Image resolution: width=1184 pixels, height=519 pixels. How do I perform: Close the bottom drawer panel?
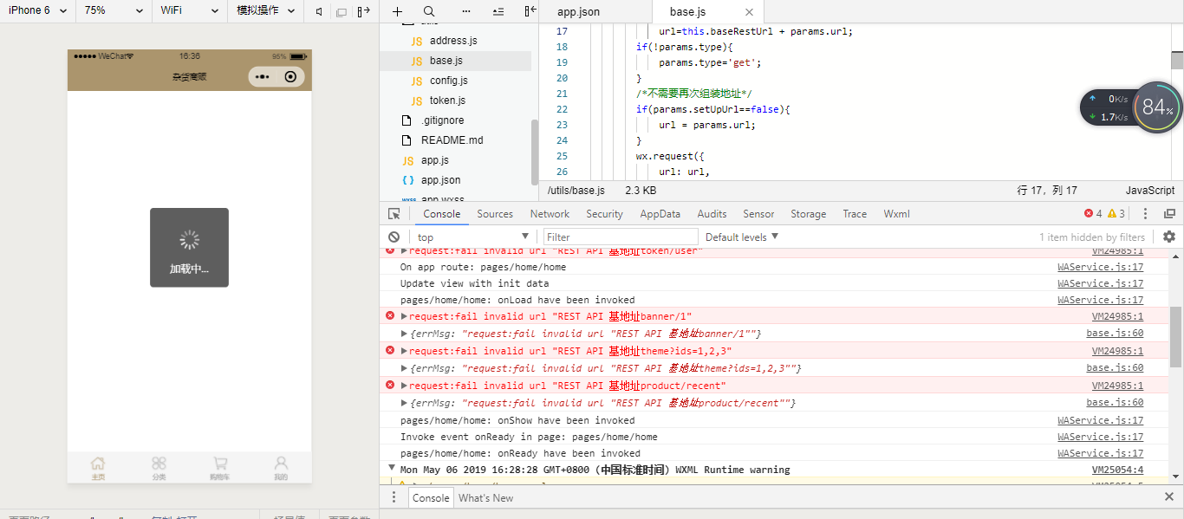click(x=1168, y=497)
